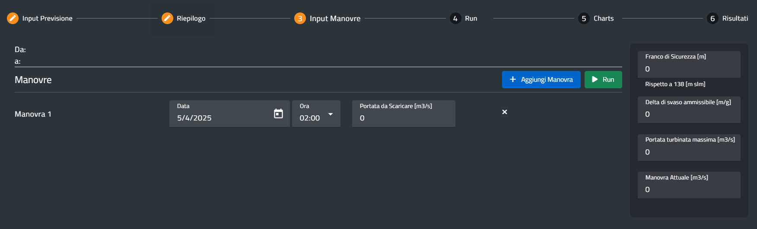Click the Portata turbinata massima field

pos(689,152)
